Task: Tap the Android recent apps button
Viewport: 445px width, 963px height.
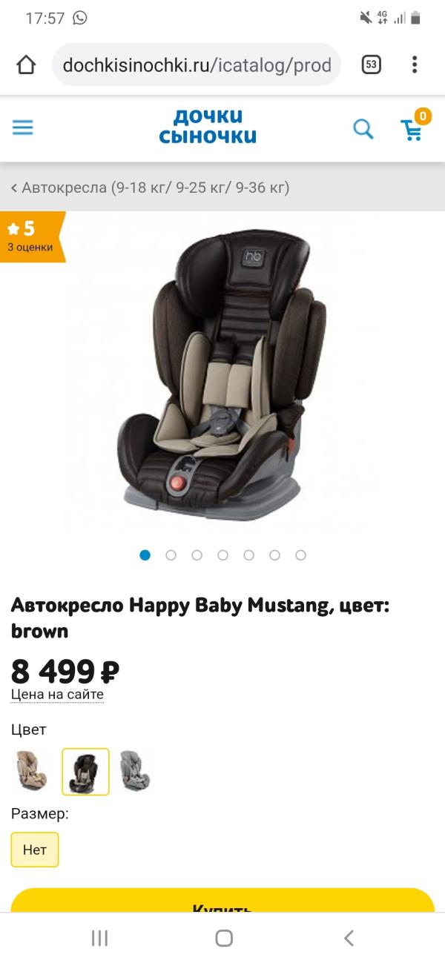Action: tap(99, 938)
